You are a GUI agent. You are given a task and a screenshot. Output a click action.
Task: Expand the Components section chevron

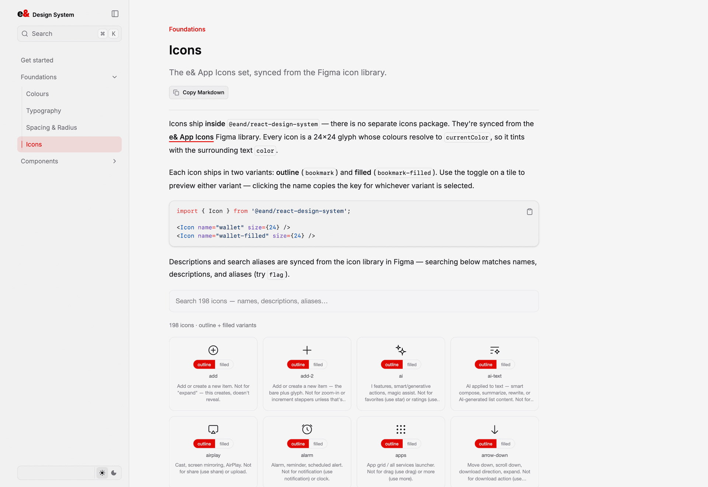(115, 161)
